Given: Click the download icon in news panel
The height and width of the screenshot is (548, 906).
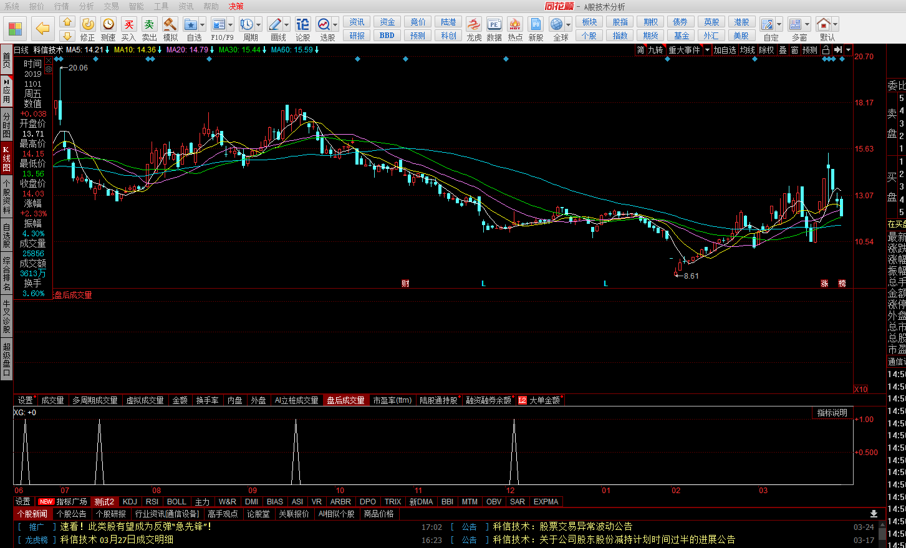Looking at the screenshot, I should tap(874, 514).
